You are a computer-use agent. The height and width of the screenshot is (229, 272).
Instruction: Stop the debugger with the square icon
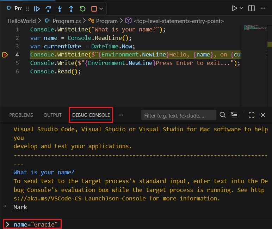[94, 9]
